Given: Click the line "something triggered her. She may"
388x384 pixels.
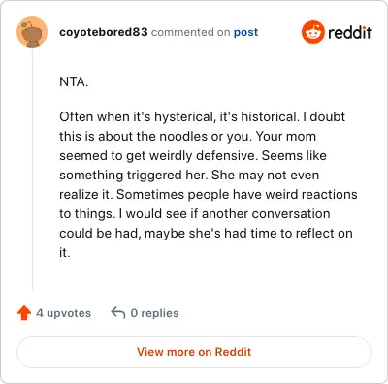Looking at the screenshot, I should tap(189, 176).
